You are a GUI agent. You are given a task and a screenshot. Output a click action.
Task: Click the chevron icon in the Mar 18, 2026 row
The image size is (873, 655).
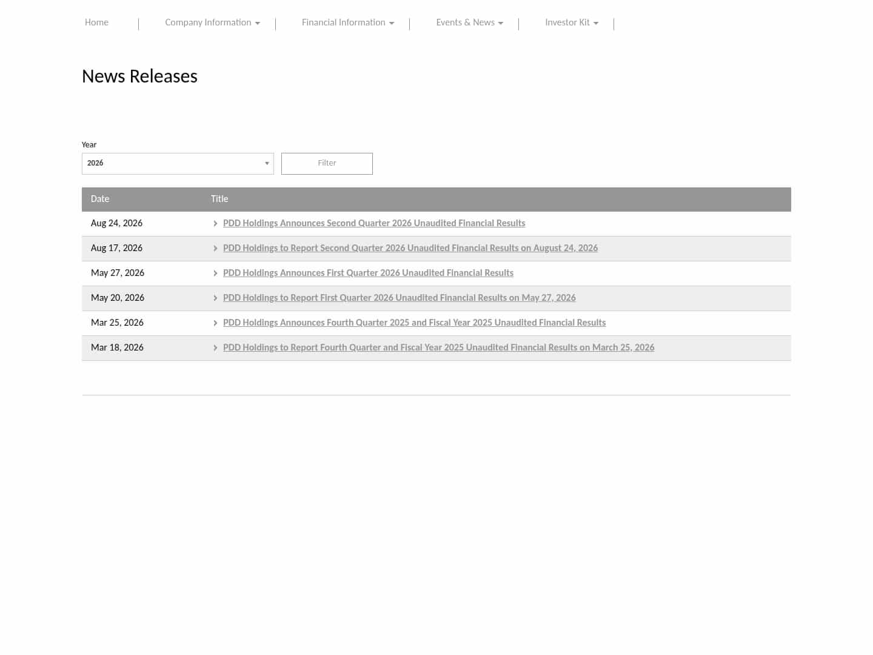point(215,348)
